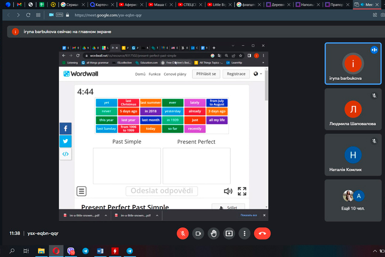The width and height of the screenshot is (385, 257).
Task: Click Přihlásit se button
Action: [x=206, y=74]
